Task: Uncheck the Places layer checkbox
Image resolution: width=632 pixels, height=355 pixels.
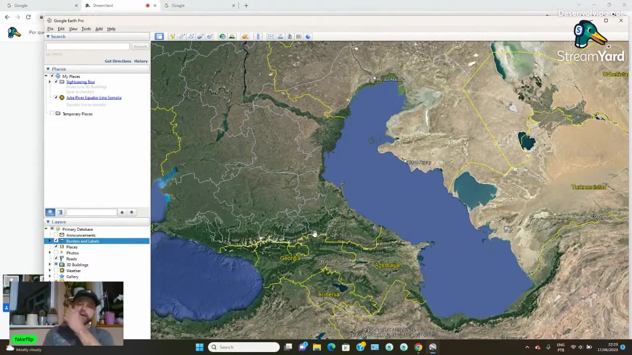Action: [x=56, y=247]
